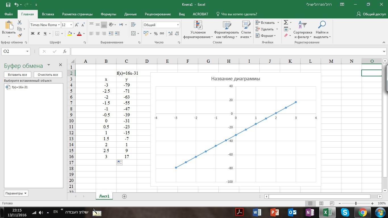Increase the cell indent
This screenshot has height=218, width=388.
(117, 33)
